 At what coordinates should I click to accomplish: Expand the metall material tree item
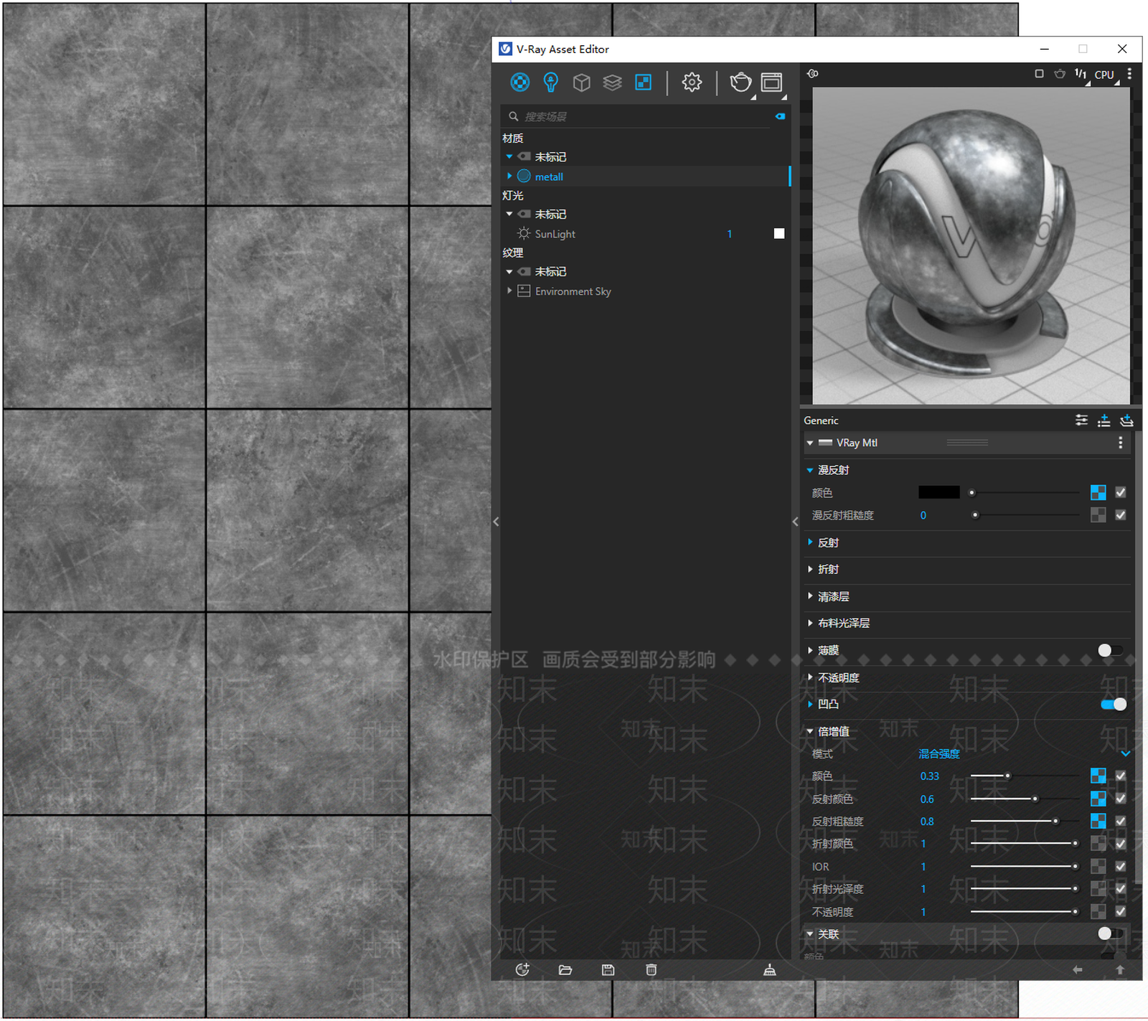509,176
